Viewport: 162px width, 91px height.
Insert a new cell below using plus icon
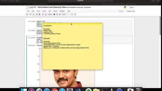(x=30, y=14)
